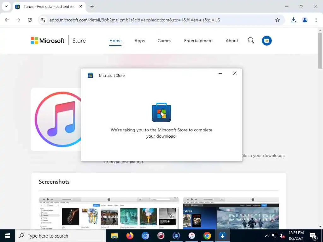Click the small Store icon in dialog title

pos(91,76)
